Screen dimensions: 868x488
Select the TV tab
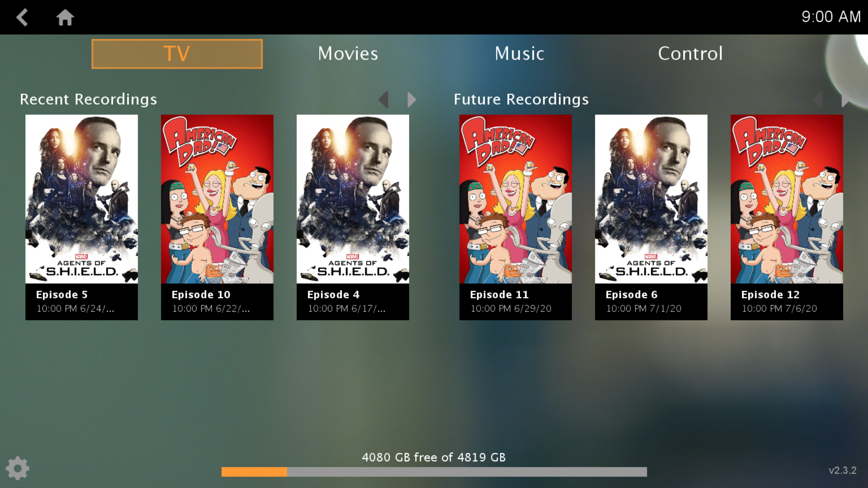point(176,53)
